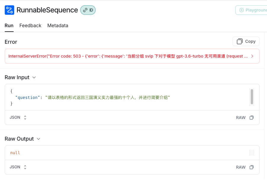This screenshot has height=192, width=267.
Task: Switch to the Feedback tab
Action: click(x=30, y=26)
